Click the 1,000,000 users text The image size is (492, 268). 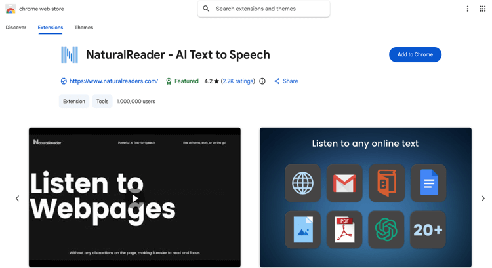136,102
